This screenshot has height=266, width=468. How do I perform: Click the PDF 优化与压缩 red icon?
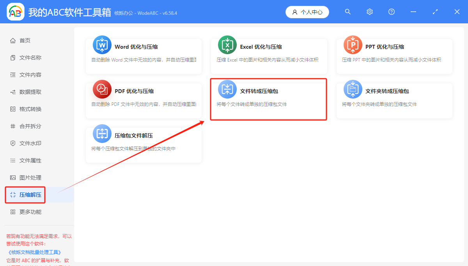102,89
